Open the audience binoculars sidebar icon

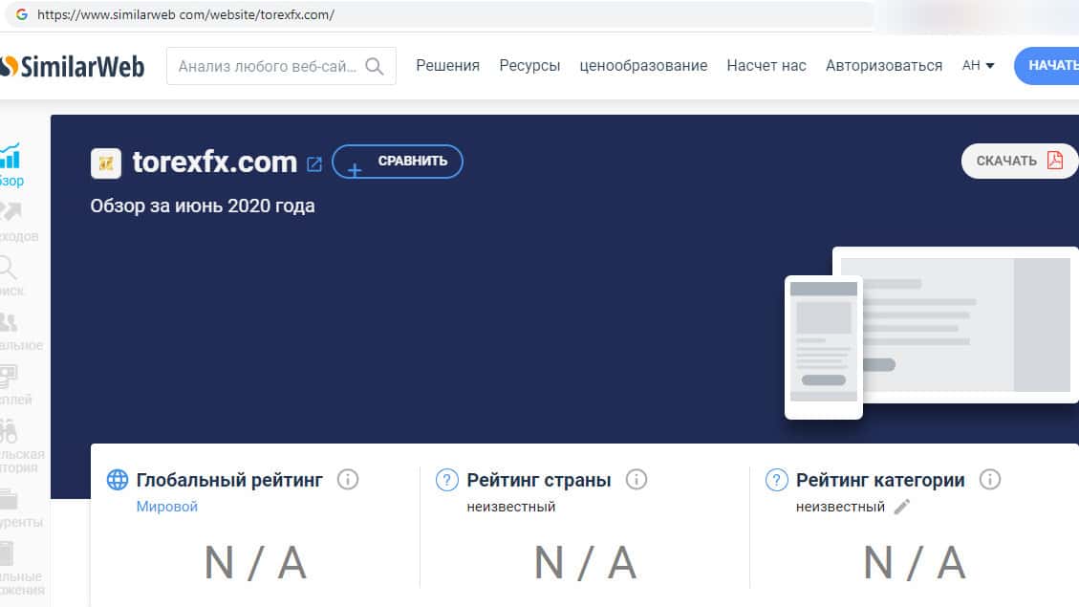tap(9, 431)
